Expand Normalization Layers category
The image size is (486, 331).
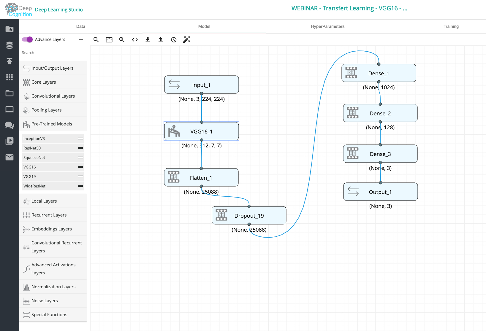pos(53,287)
